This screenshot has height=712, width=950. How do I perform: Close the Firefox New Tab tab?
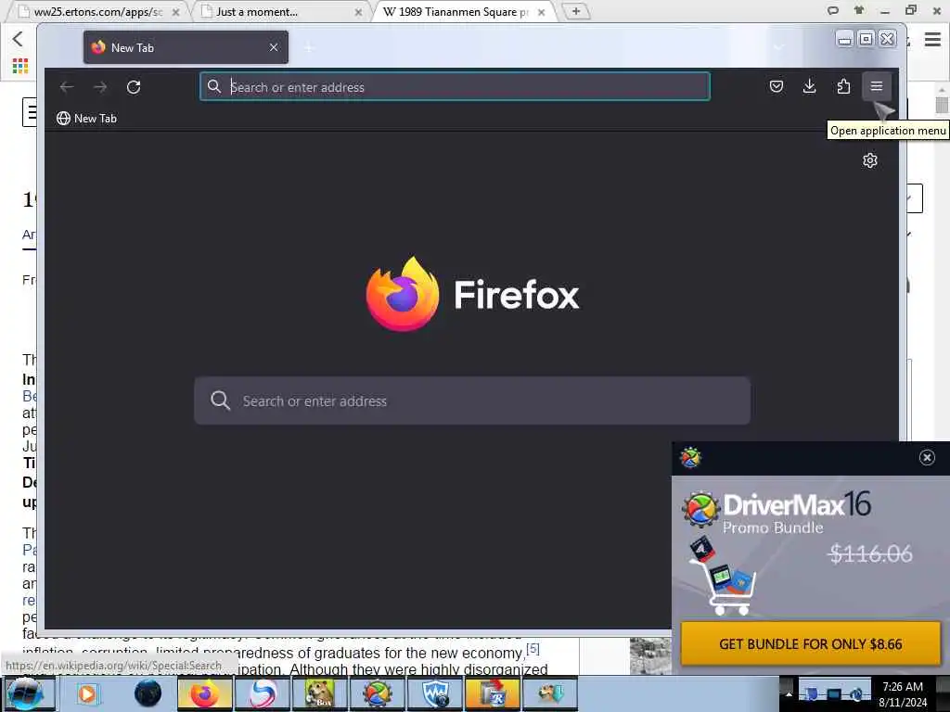274,47
